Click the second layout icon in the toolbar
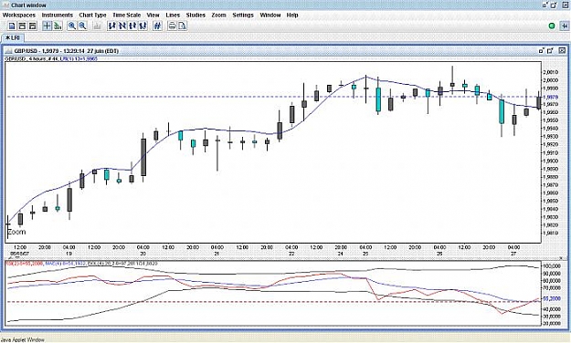571x343 pixels. tap(22, 26)
